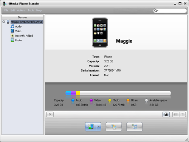Click the search input field

[x=172, y=11]
